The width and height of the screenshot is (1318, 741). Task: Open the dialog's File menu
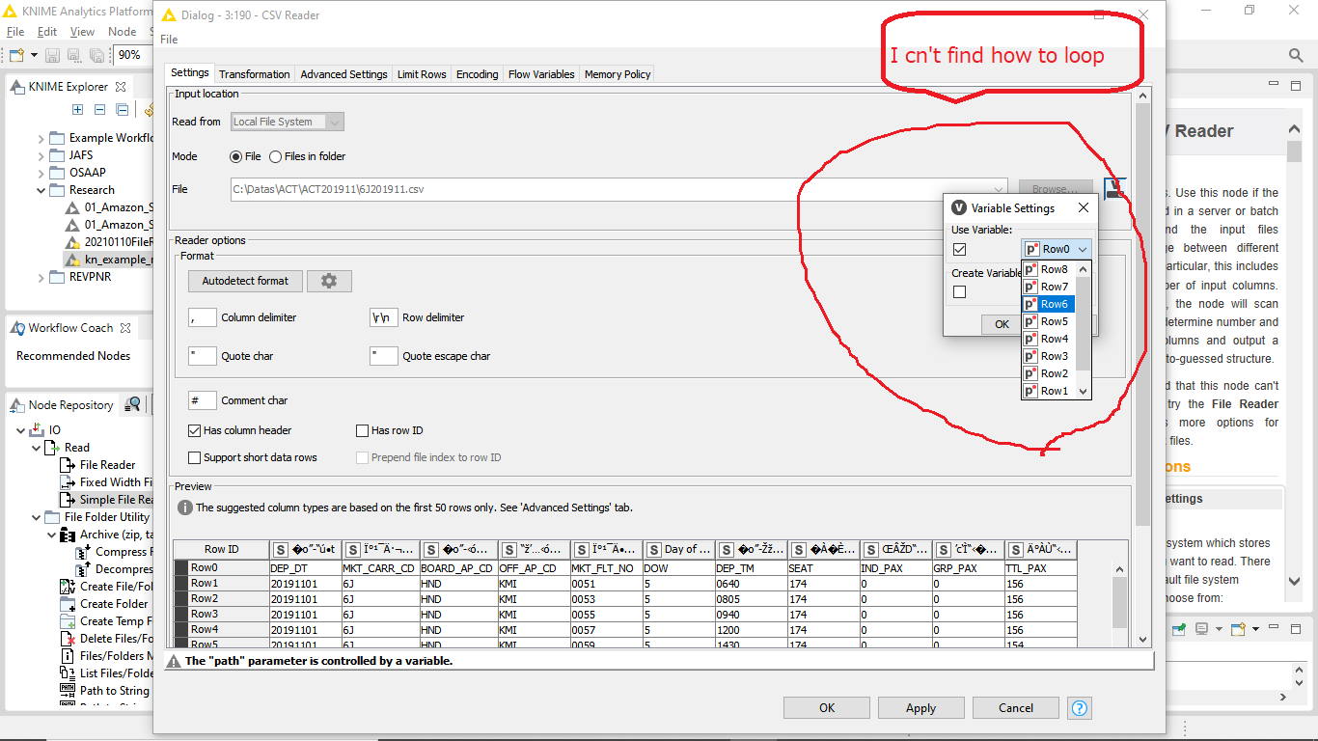(x=169, y=40)
